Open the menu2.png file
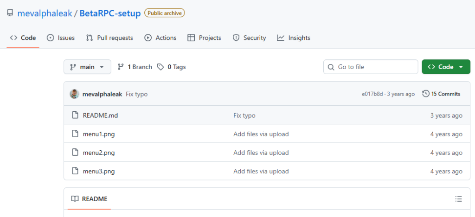The height and width of the screenshot is (217, 475). (98, 153)
